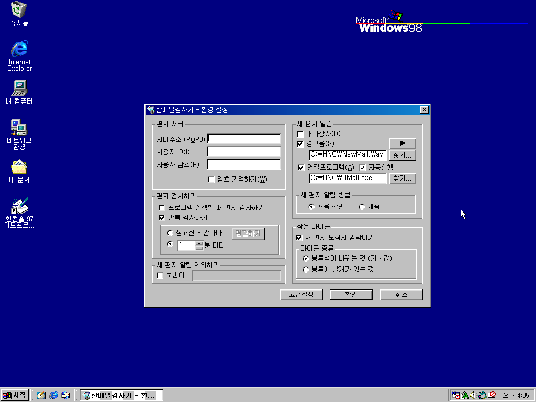Viewport: 536px width, 402px height.
Task: Uncheck 반복 검사하기
Action: click(162, 218)
